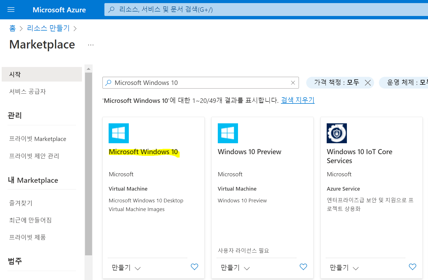Open 즐겨찾기 in the sidebar

click(21, 203)
